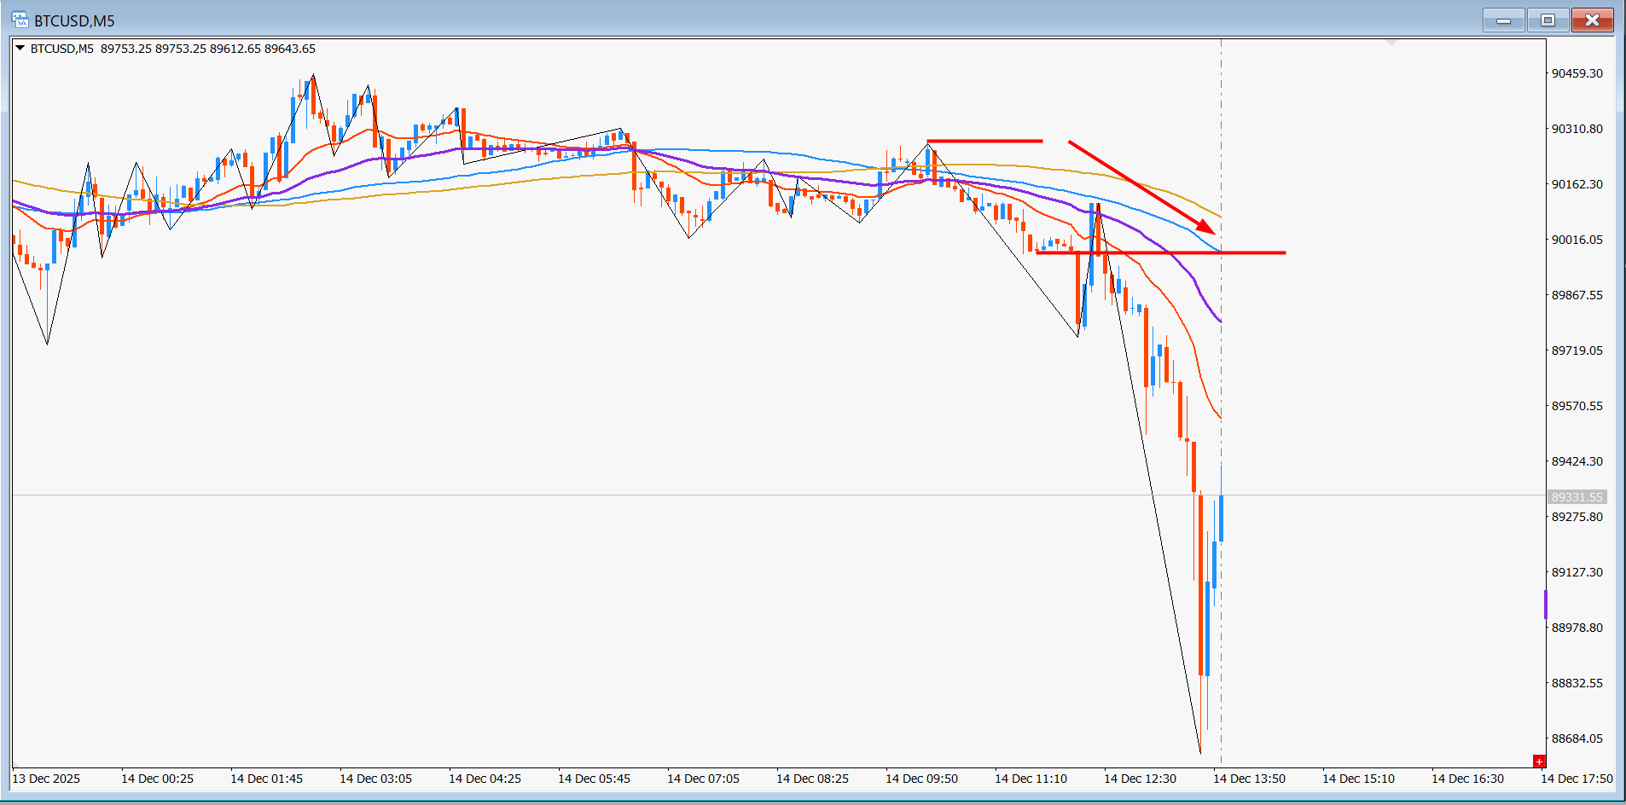The image size is (1626, 805).
Task: Click the 14 Dec 01:45 time label
Action: coord(266,779)
